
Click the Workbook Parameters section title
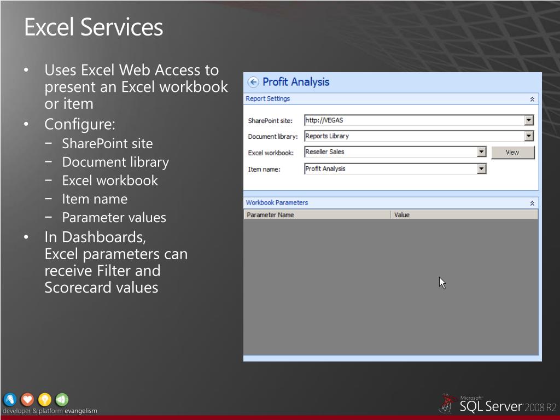277,202
